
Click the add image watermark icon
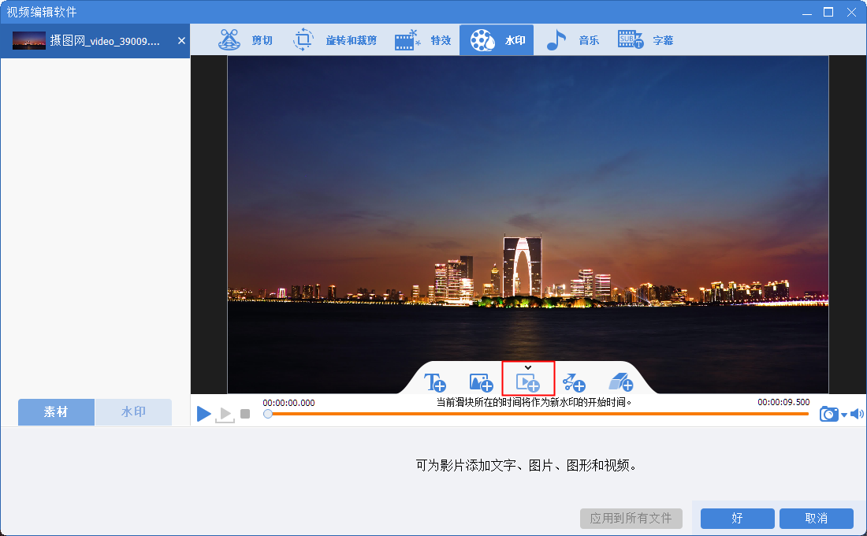(x=481, y=383)
